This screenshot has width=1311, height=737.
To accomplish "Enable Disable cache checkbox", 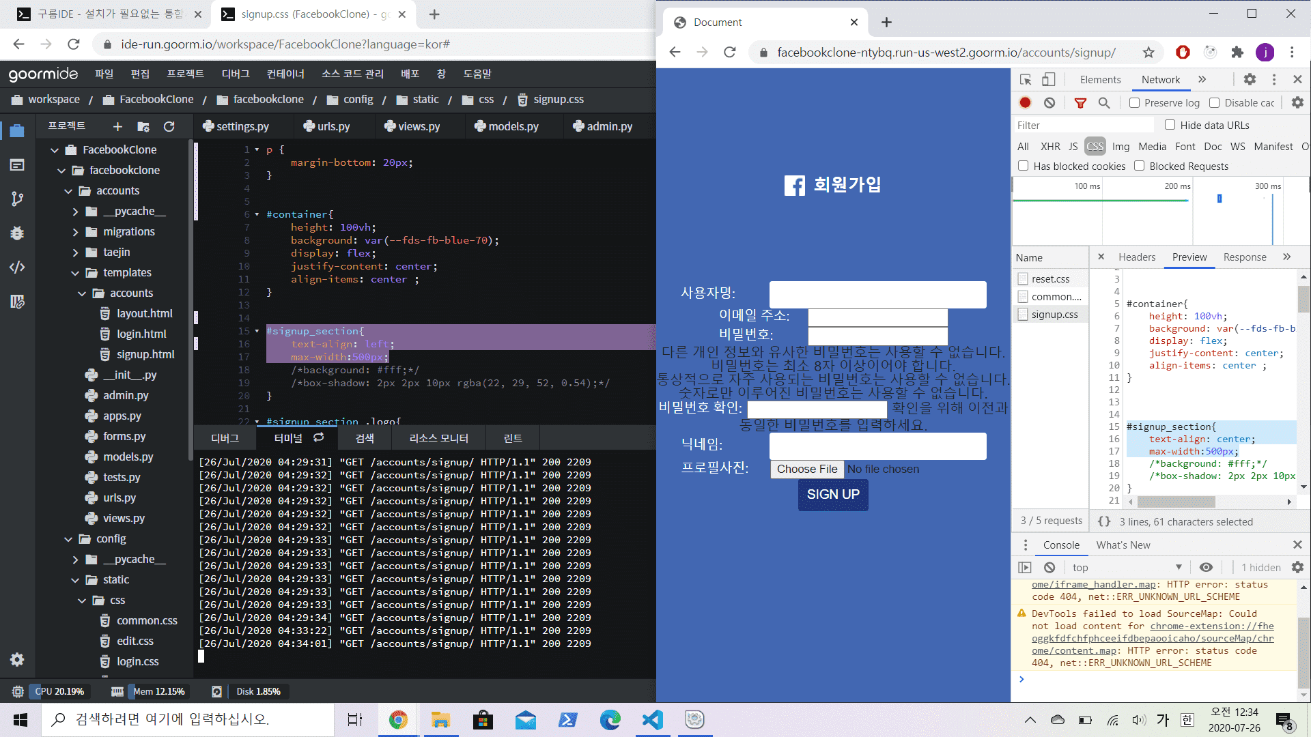I will 1214,102.
